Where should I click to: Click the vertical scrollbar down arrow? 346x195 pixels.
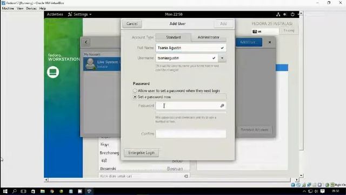pos(301,175)
